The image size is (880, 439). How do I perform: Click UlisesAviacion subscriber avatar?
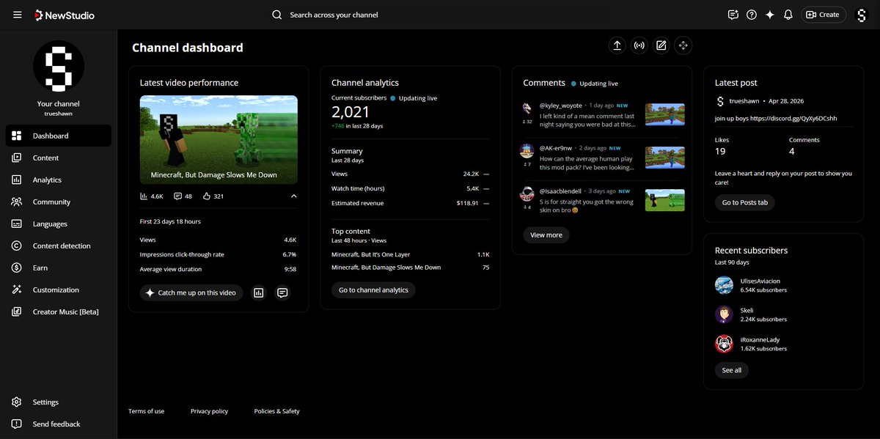(x=724, y=285)
